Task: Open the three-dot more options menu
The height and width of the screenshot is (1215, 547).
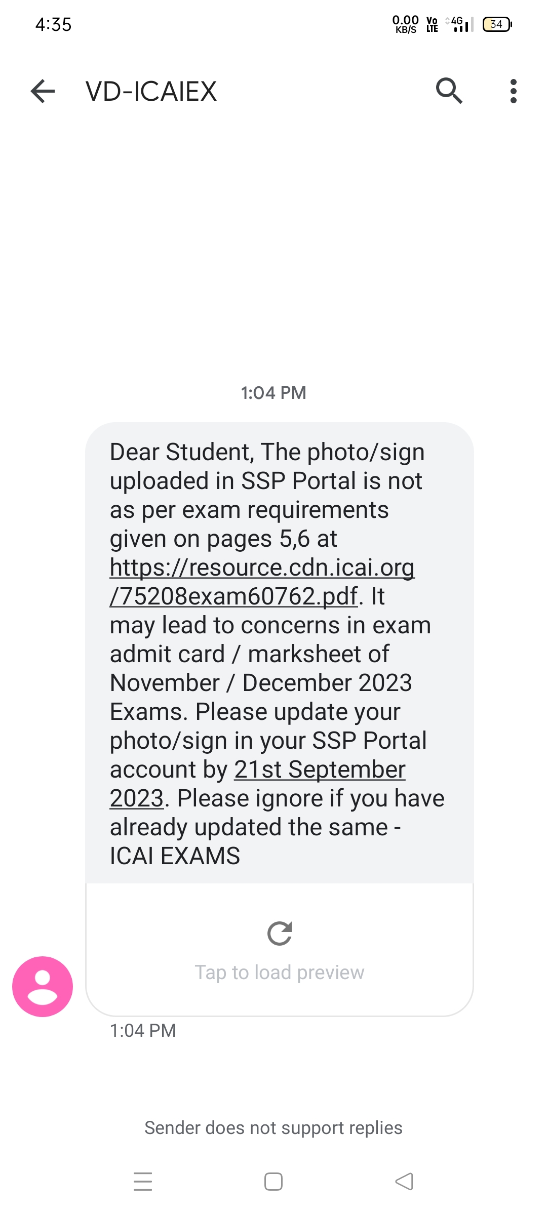Action: (513, 92)
